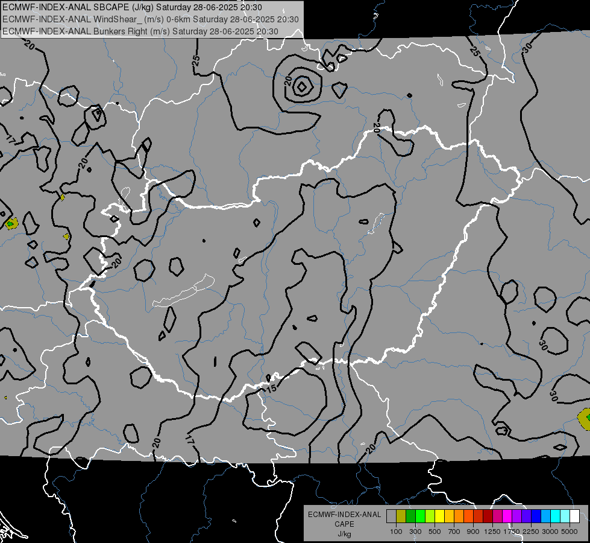Select the gray legend swatch below 100
Viewport: 590px width, 543px height.
[391, 516]
